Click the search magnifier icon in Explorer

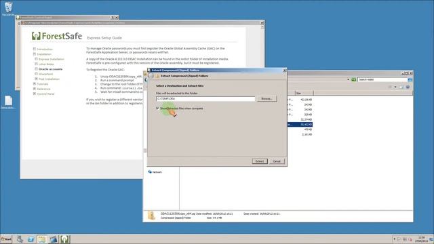410,80
